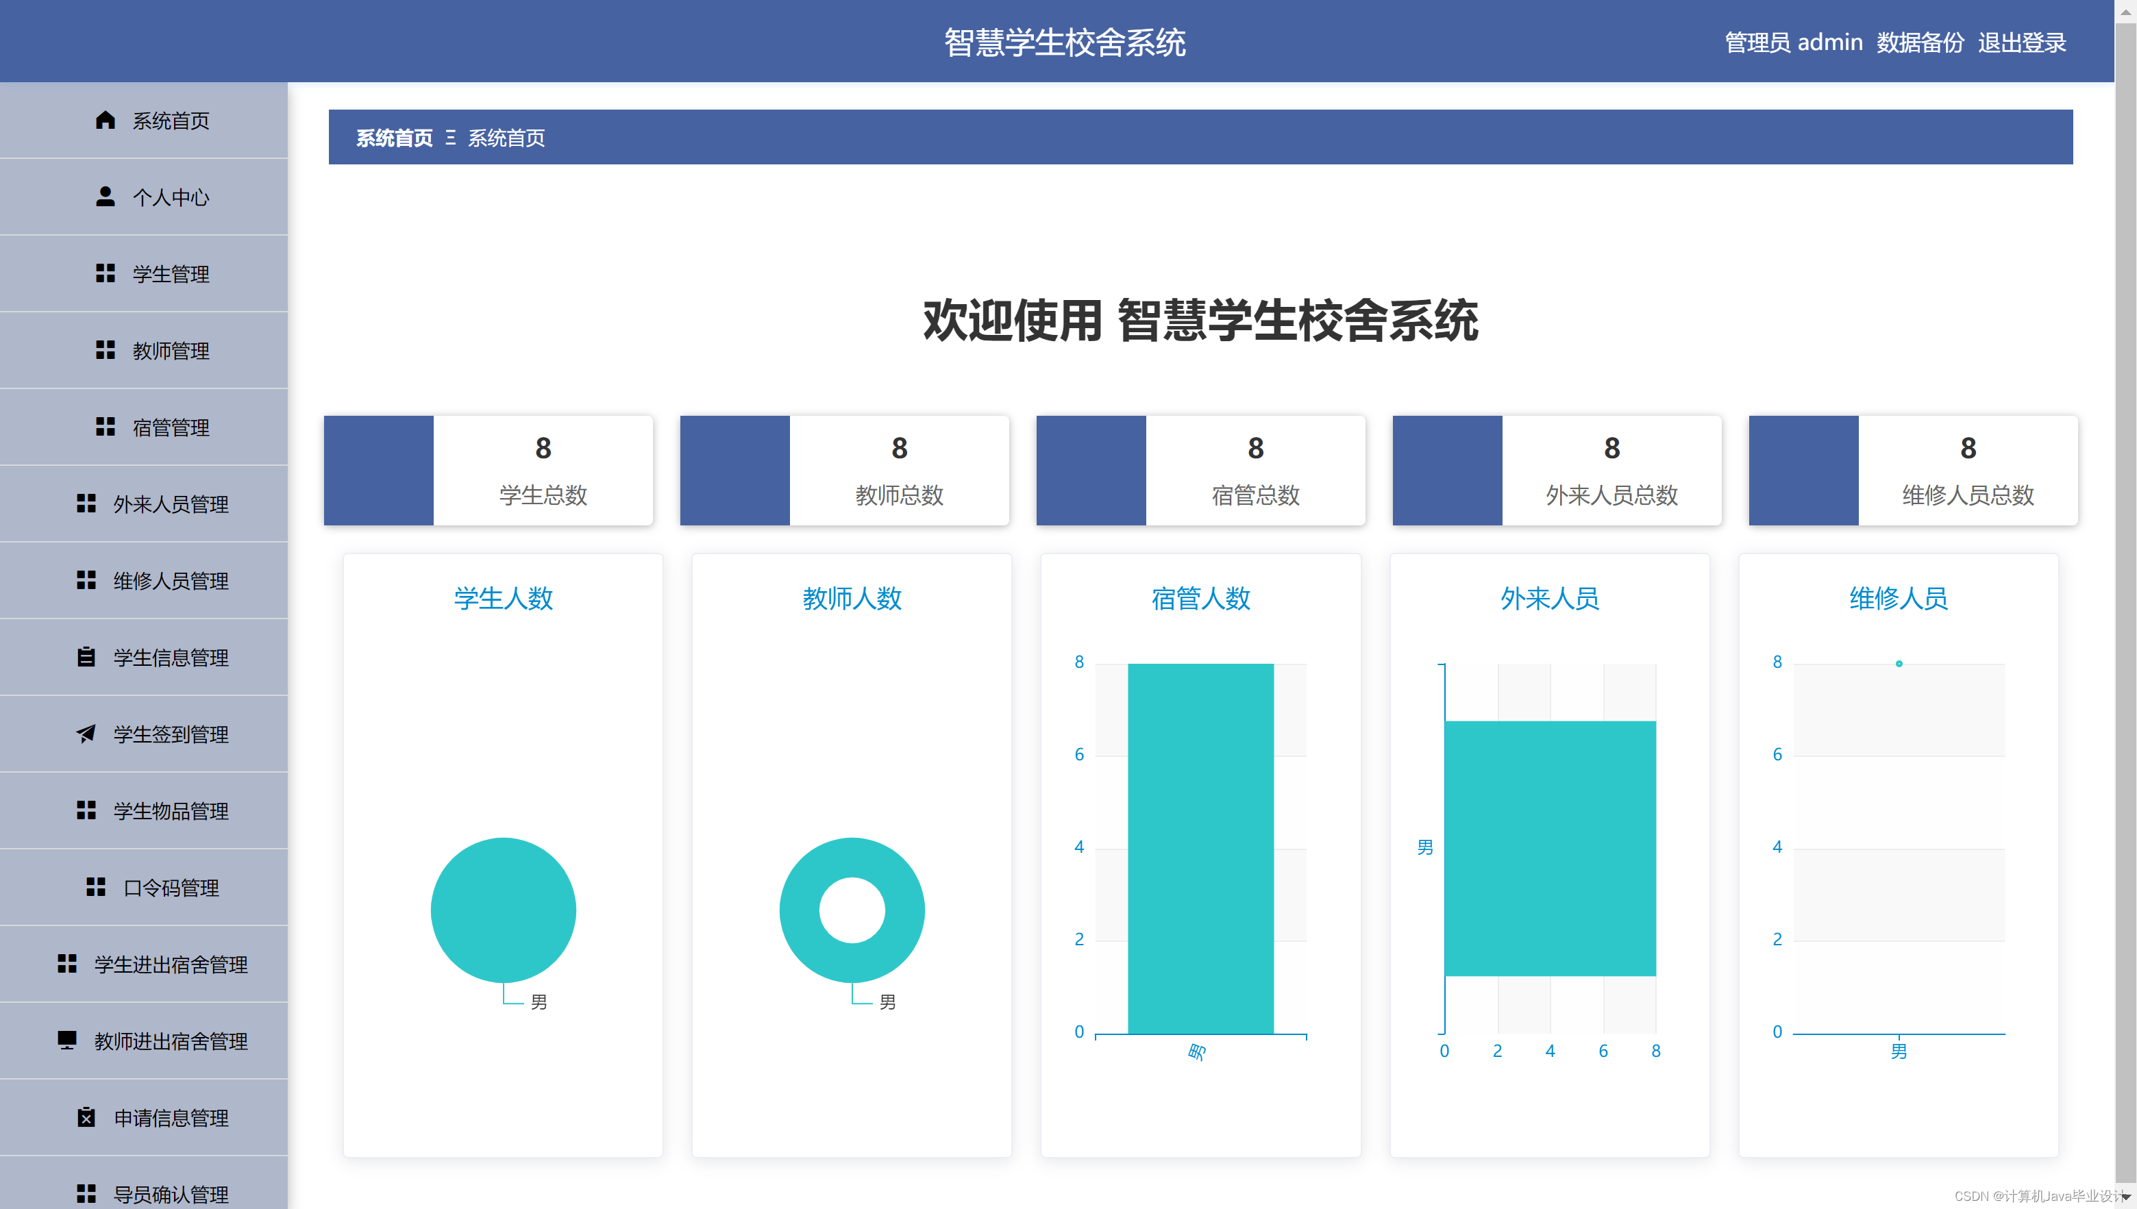
Task: Click the grid icon beside 口令码管理
Action: (95, 887)
